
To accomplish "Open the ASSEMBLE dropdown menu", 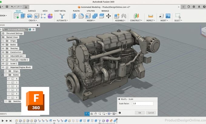I will [120, 21].
